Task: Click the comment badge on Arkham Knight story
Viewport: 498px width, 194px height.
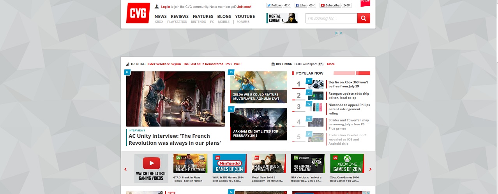Action: 231,109
